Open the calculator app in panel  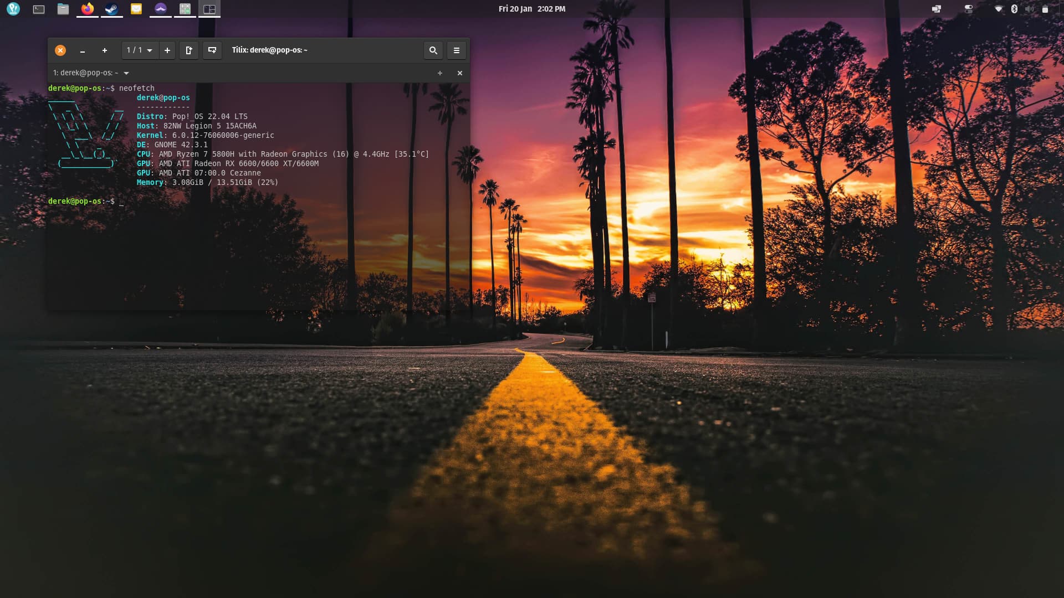[x=185, y=9]
